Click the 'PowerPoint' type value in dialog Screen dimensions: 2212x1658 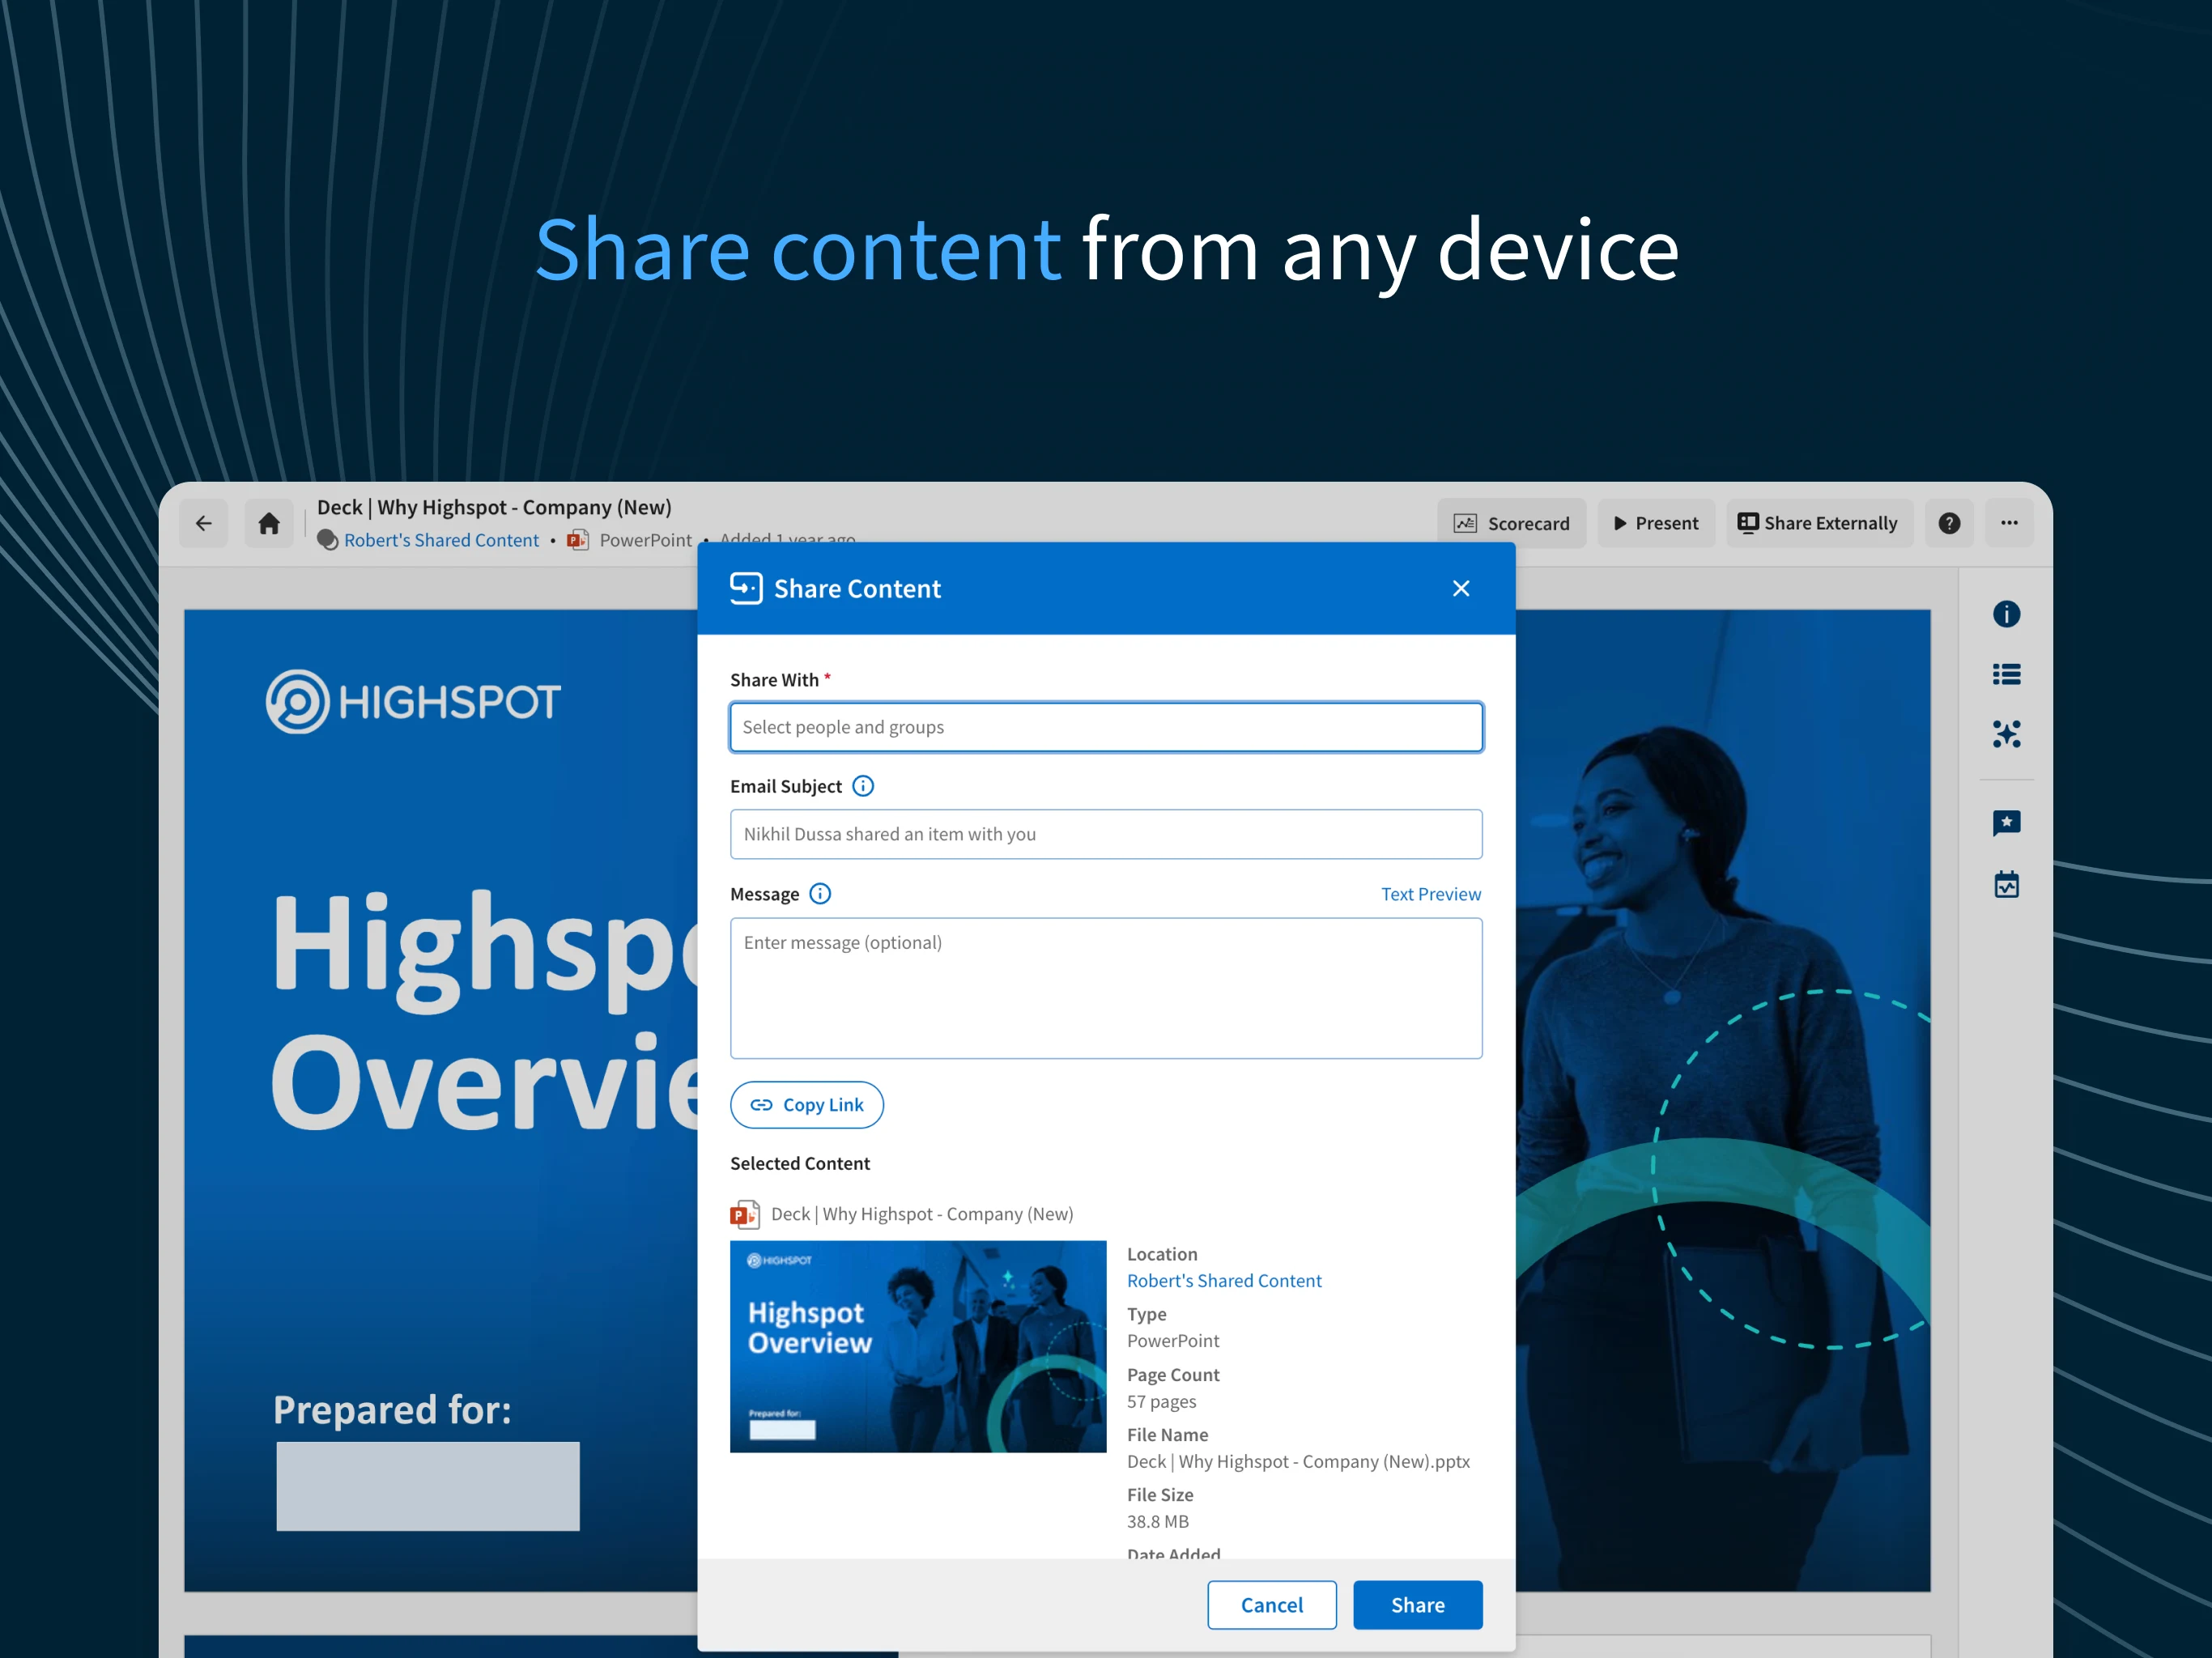[x=1173, y=1341]
